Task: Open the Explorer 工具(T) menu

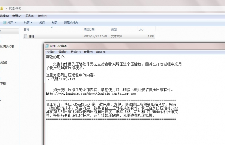Action: coord(30,16)
